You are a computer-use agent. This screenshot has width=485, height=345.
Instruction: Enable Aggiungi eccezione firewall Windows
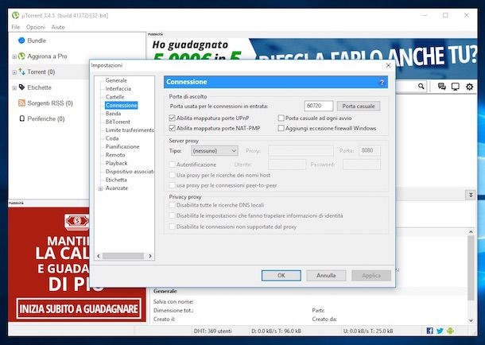[281, 128]
